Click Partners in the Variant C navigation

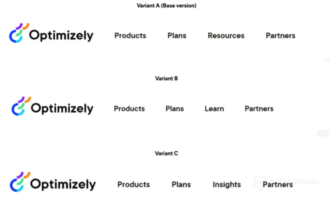(278, 184)
